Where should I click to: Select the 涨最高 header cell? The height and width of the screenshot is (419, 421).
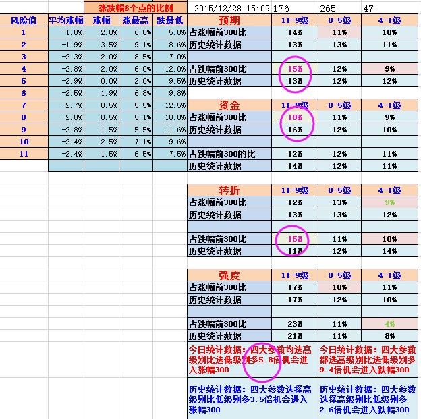tap(136, 20)
